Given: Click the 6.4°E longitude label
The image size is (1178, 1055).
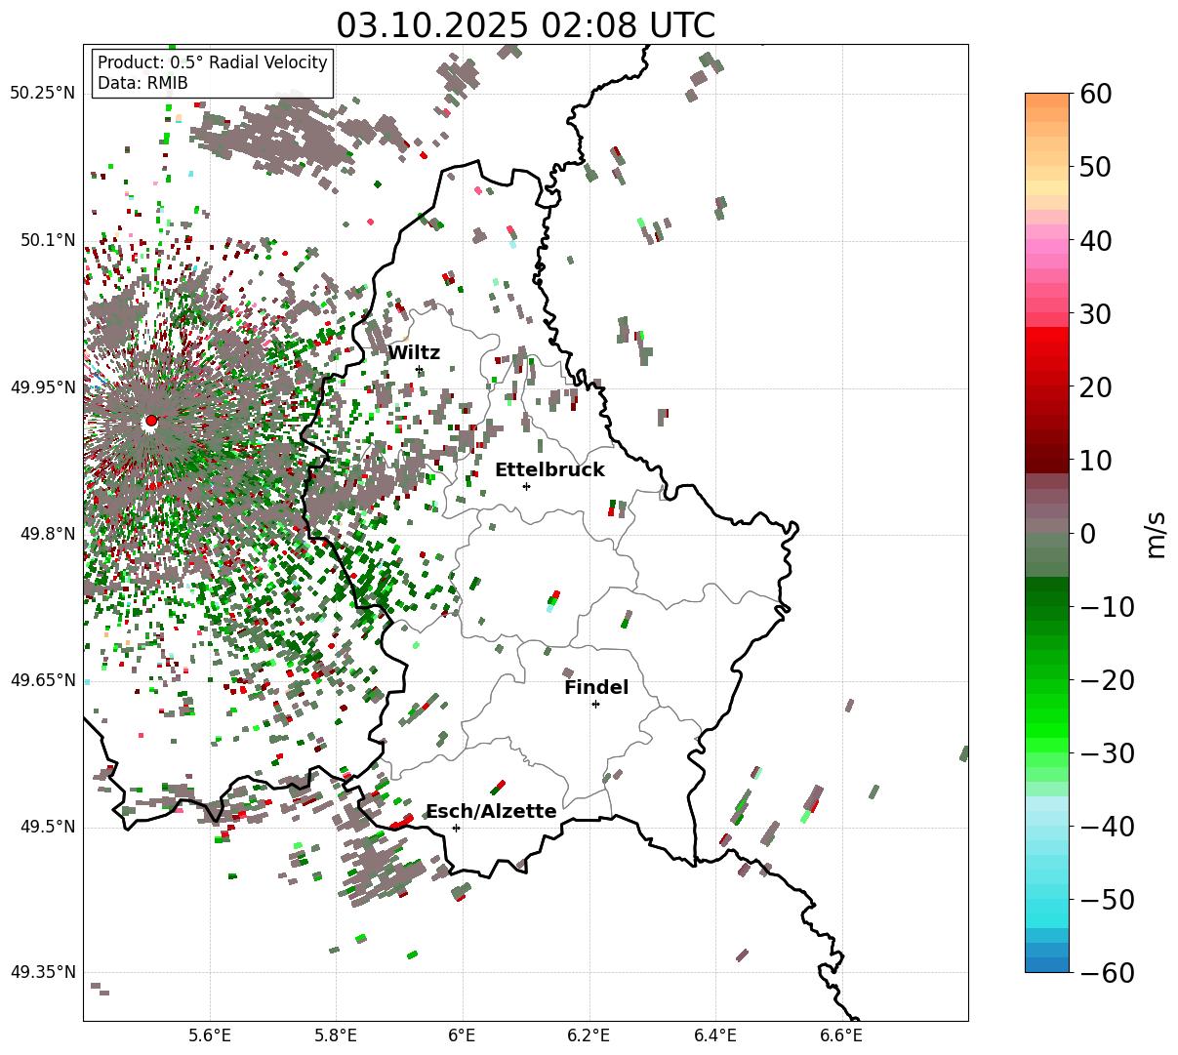Looking at the screenshot, I should 715,1035.
